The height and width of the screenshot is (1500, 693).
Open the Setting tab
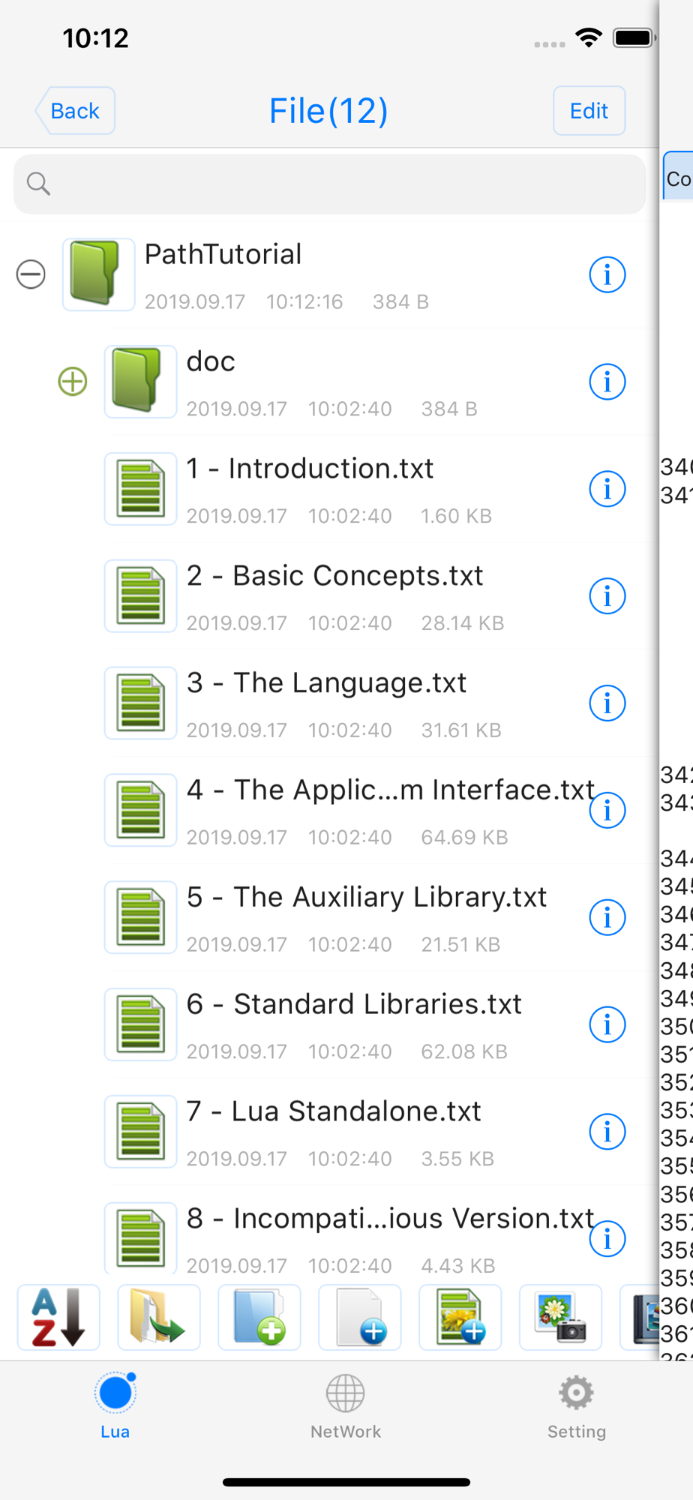coord(576,1407)
